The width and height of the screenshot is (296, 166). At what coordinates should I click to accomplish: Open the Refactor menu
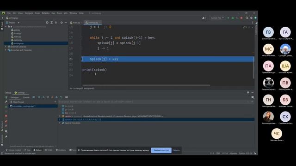click(45, 13)
